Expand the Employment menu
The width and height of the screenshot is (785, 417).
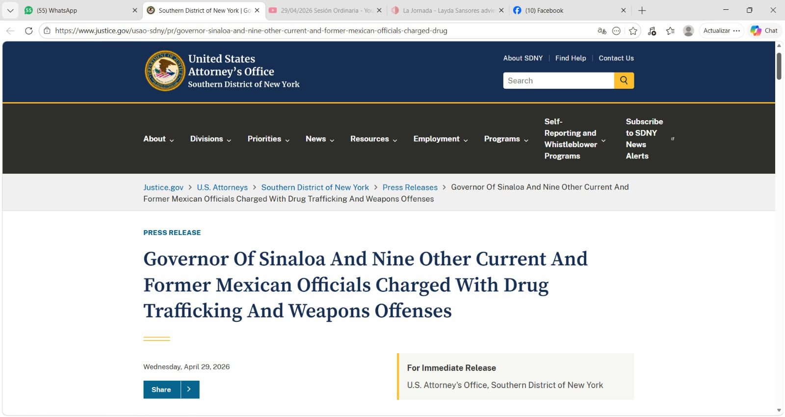click(x=441, y=139)
